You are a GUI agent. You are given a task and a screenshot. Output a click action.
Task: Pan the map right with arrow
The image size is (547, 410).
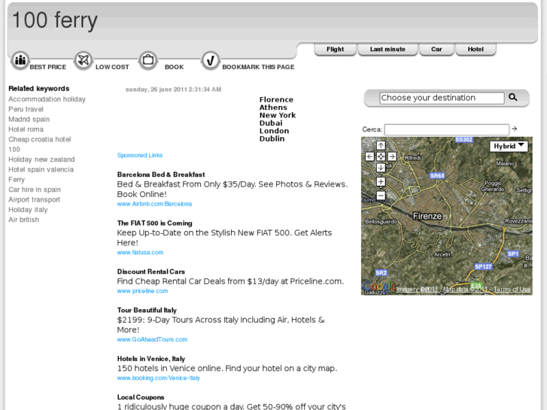click(x=392, y=156)
